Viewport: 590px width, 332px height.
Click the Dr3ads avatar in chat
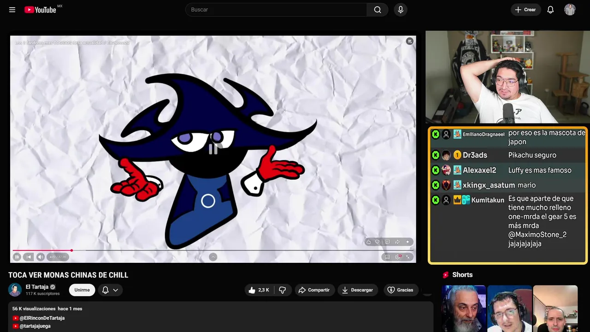click(x=446, y=155)
